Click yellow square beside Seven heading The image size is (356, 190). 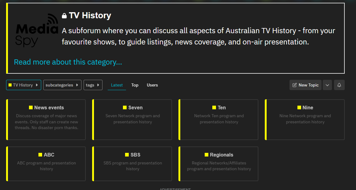point(125,107)
